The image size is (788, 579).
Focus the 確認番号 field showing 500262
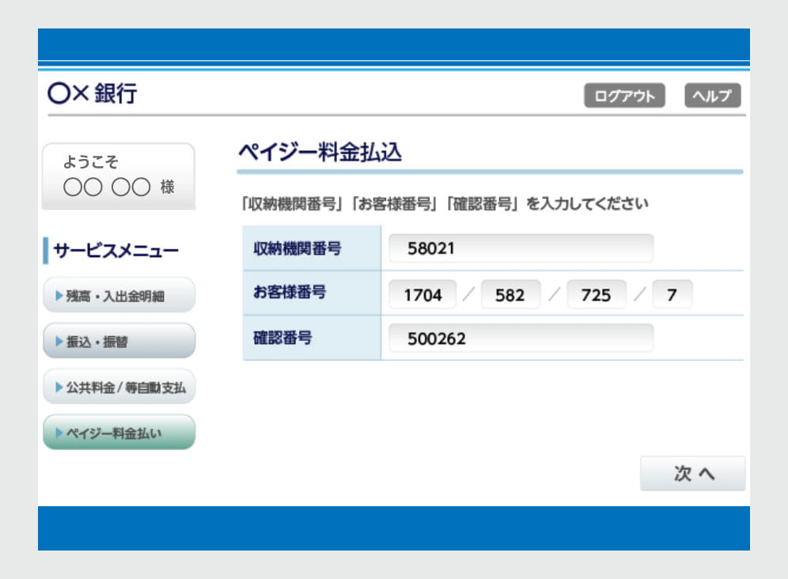point(521,339)
